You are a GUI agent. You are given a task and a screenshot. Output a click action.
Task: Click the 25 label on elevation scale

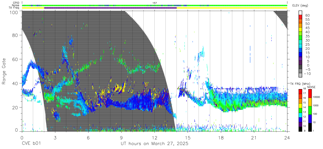coord(307,44)
